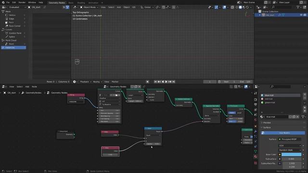Select material preview shading icon
Screen dimensions: 308x173
pyautogui.click(x=244, y=7)
